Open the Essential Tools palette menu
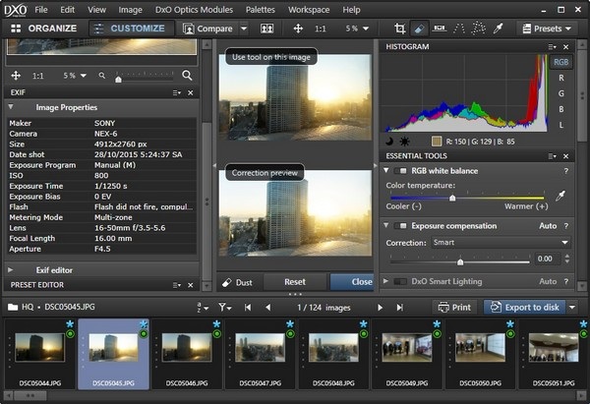This screenshot has width=590, height=404. (552, 156)
